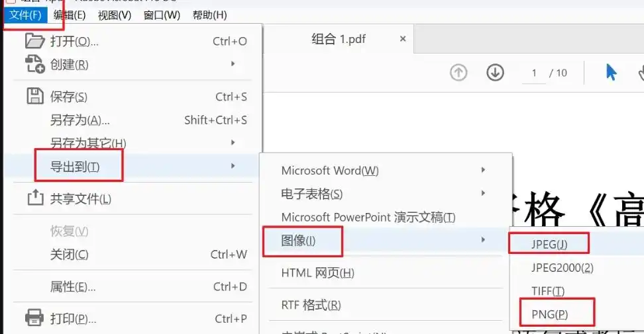Click the create PDF icon beside 创建(R)
The width and height of the screenshot is (644, 334).
click(x=34, y=64)
